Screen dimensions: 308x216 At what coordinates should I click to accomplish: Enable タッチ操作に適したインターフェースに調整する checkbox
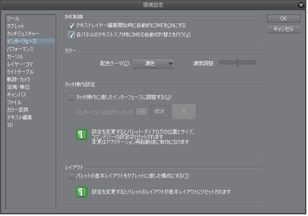coord(71,97)
